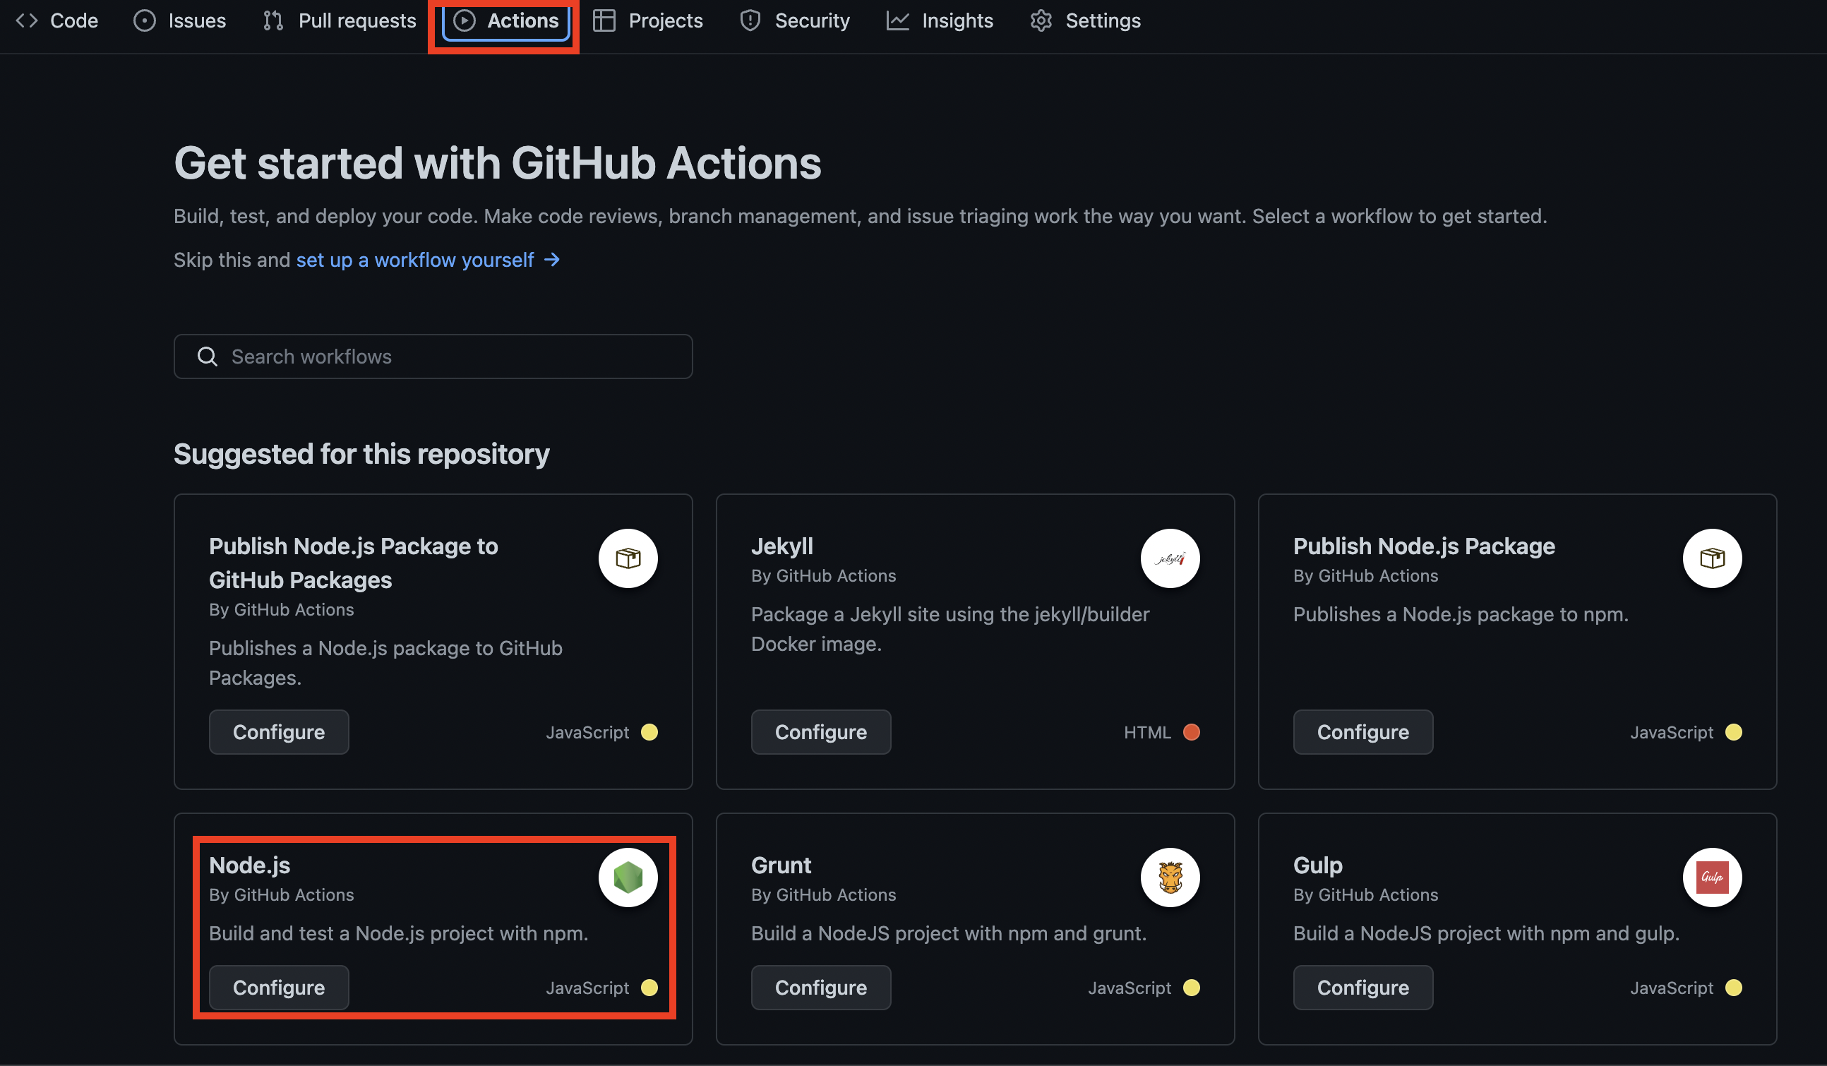
Task: Click yellow JavaScript dot on GitHub Packages card
Action: (x=649, y=731)
